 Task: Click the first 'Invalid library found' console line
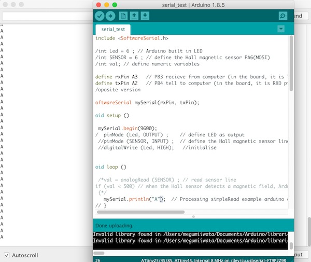pyautogui.click(x=190, y=234)
